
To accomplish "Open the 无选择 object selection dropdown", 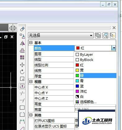I will pyautogui.click(x=61, y=36).
